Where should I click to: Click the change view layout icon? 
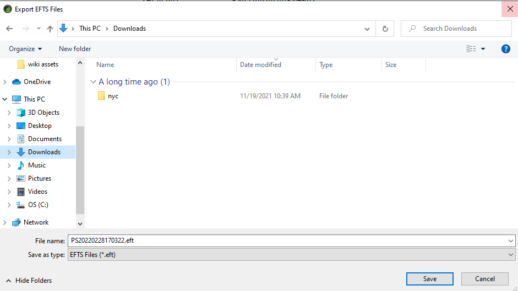[x=471, y=49]
